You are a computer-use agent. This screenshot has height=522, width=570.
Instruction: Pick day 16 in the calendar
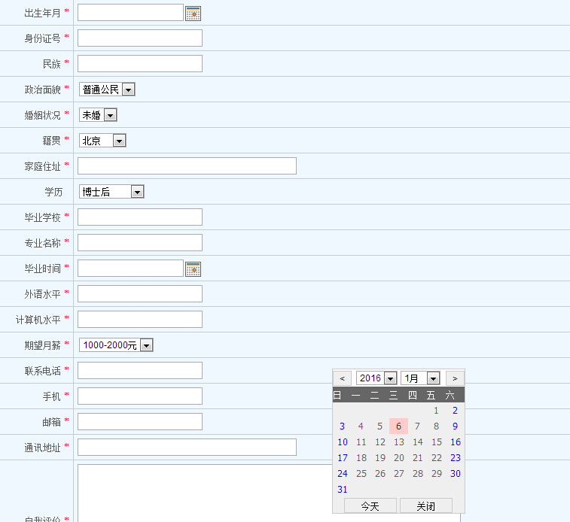tap(455, 442)
